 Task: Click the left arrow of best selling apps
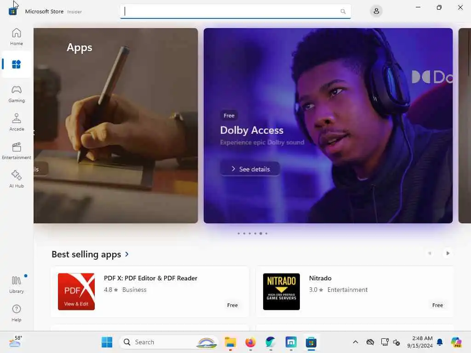[430, 253]
